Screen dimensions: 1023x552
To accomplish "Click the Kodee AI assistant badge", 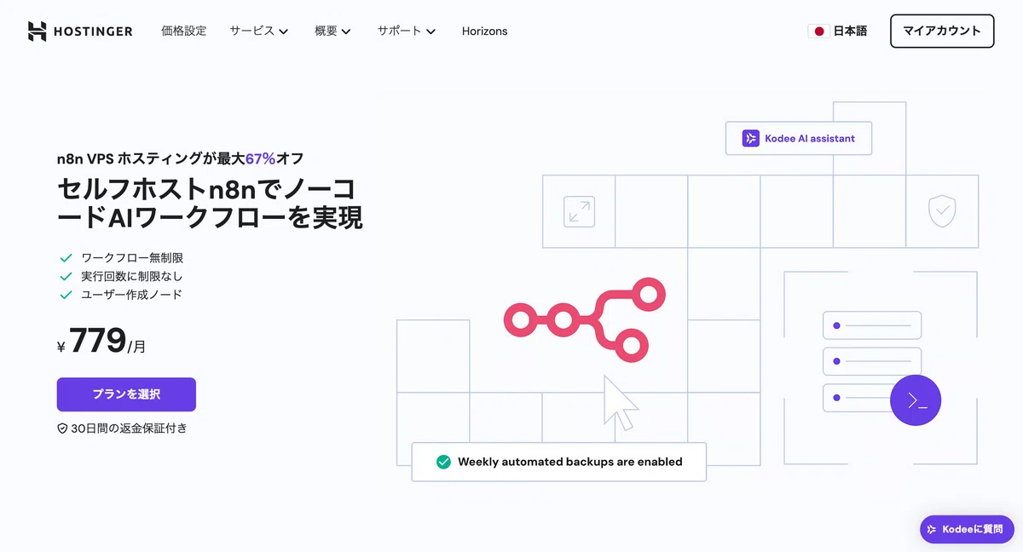I will [799, 138].
